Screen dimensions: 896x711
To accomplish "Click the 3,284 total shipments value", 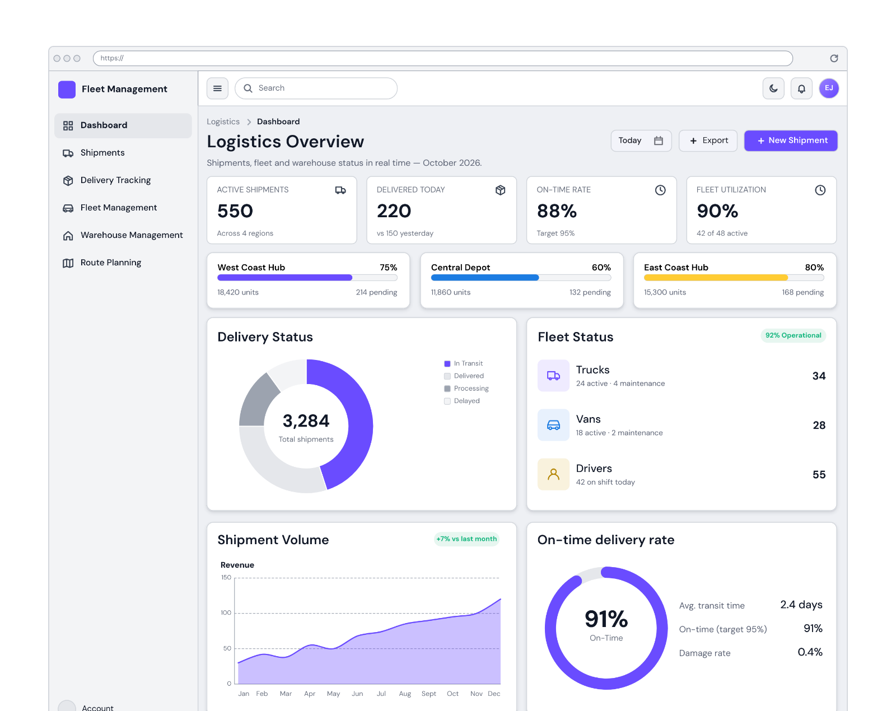I will pos(306,421).
